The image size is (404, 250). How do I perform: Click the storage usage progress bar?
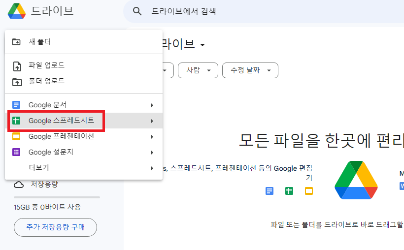click(x=57, y=197)
